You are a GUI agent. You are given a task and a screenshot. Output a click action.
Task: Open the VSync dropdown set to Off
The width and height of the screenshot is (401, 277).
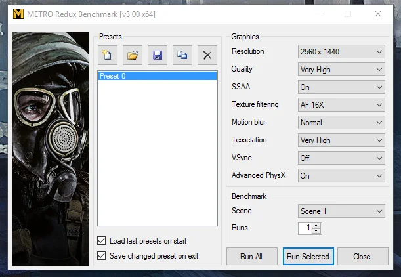click(341, 158)
